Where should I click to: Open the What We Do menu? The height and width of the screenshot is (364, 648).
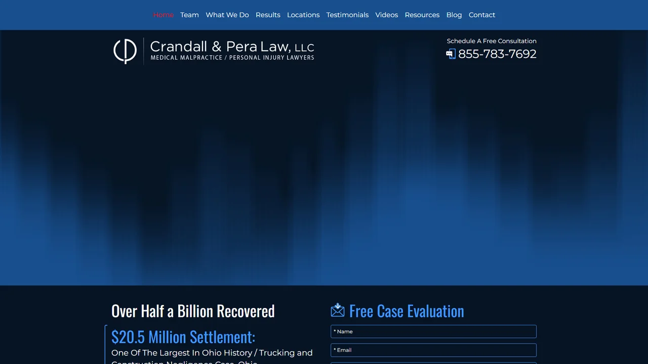coord(227,15)
